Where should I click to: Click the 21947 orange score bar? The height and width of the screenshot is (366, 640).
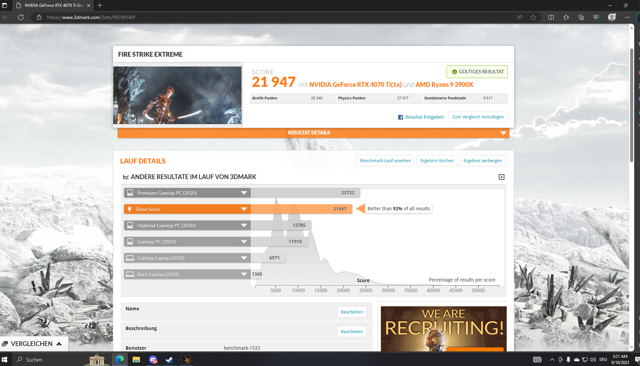[301, 209]
